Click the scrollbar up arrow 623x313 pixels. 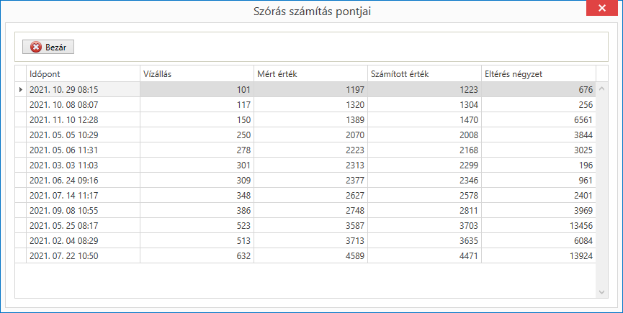click(x=601, y=89)
